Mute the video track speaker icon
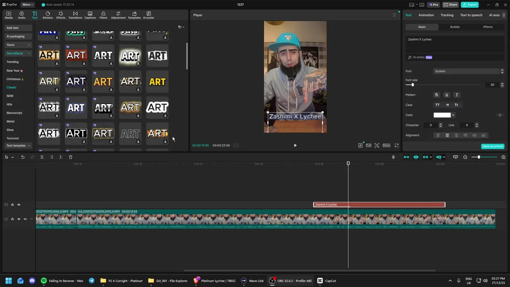Screen dimensions: 510x287 [25, 219]
